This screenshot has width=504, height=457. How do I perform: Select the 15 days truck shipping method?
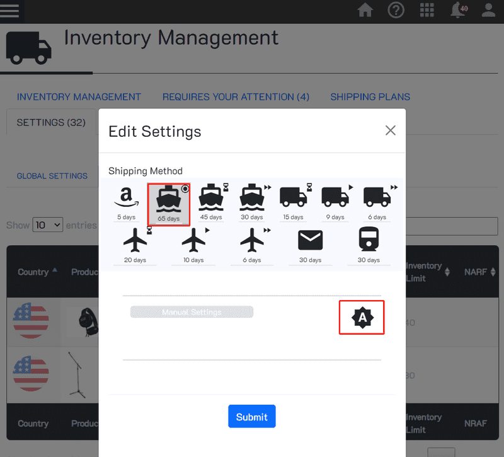pyautogui.click(x=293, y=199)
